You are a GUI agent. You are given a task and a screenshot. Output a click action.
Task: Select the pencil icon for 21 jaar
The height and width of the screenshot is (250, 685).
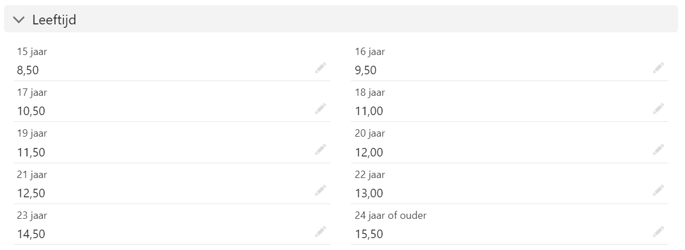(x=321, y=190)
